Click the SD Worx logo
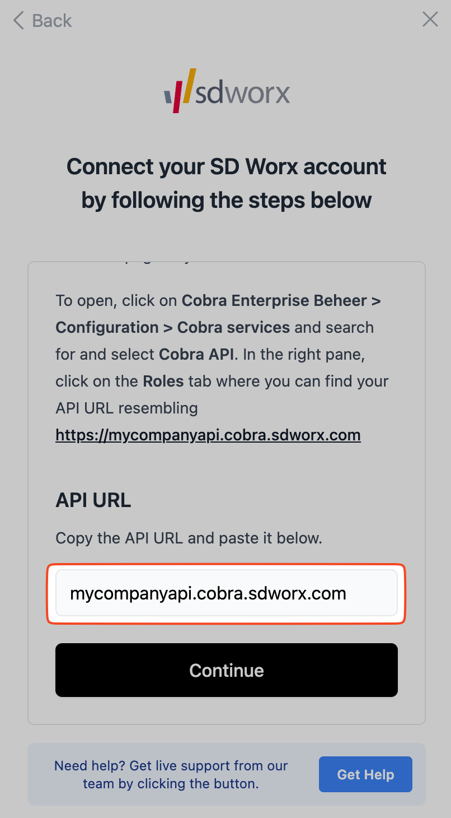The image size is (451, 818). click(x=227, y=91)
